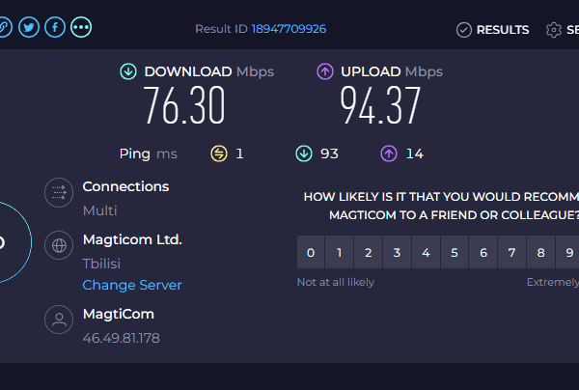Rate recommendation as 8

[540, 252]
